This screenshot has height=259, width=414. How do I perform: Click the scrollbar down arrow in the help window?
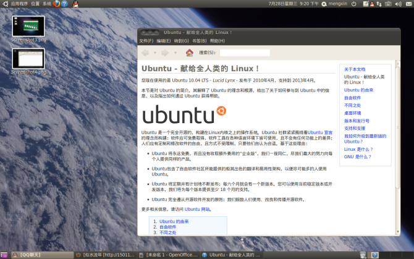click(x=398, y=232)
